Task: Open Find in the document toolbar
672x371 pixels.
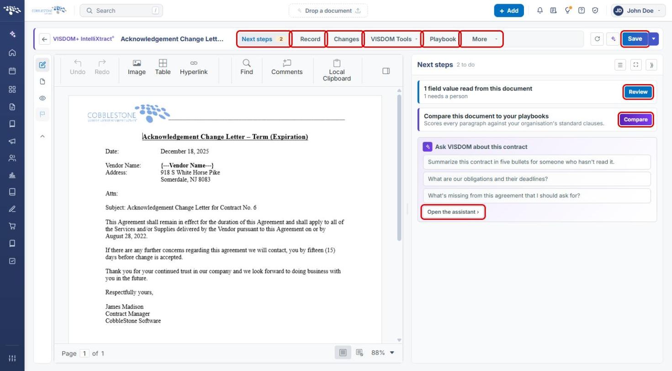Action: 247,67
